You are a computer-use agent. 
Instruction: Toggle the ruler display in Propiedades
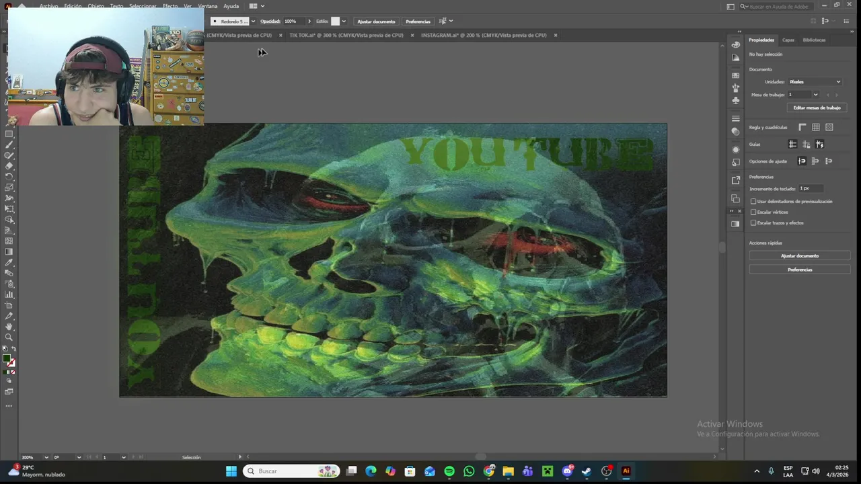click(802, 127)
